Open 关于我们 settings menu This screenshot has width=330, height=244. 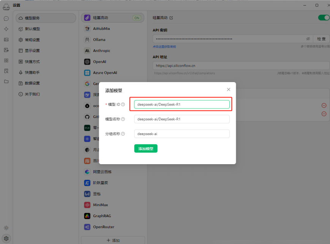46,94
